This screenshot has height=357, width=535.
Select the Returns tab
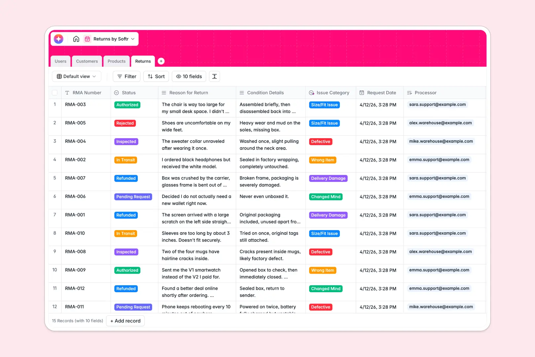tap(143, 61)
